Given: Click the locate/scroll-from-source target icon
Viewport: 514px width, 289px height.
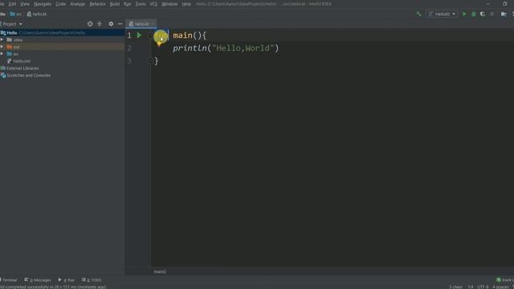Looking at the screenshot, I should click(x=90, y=24).
